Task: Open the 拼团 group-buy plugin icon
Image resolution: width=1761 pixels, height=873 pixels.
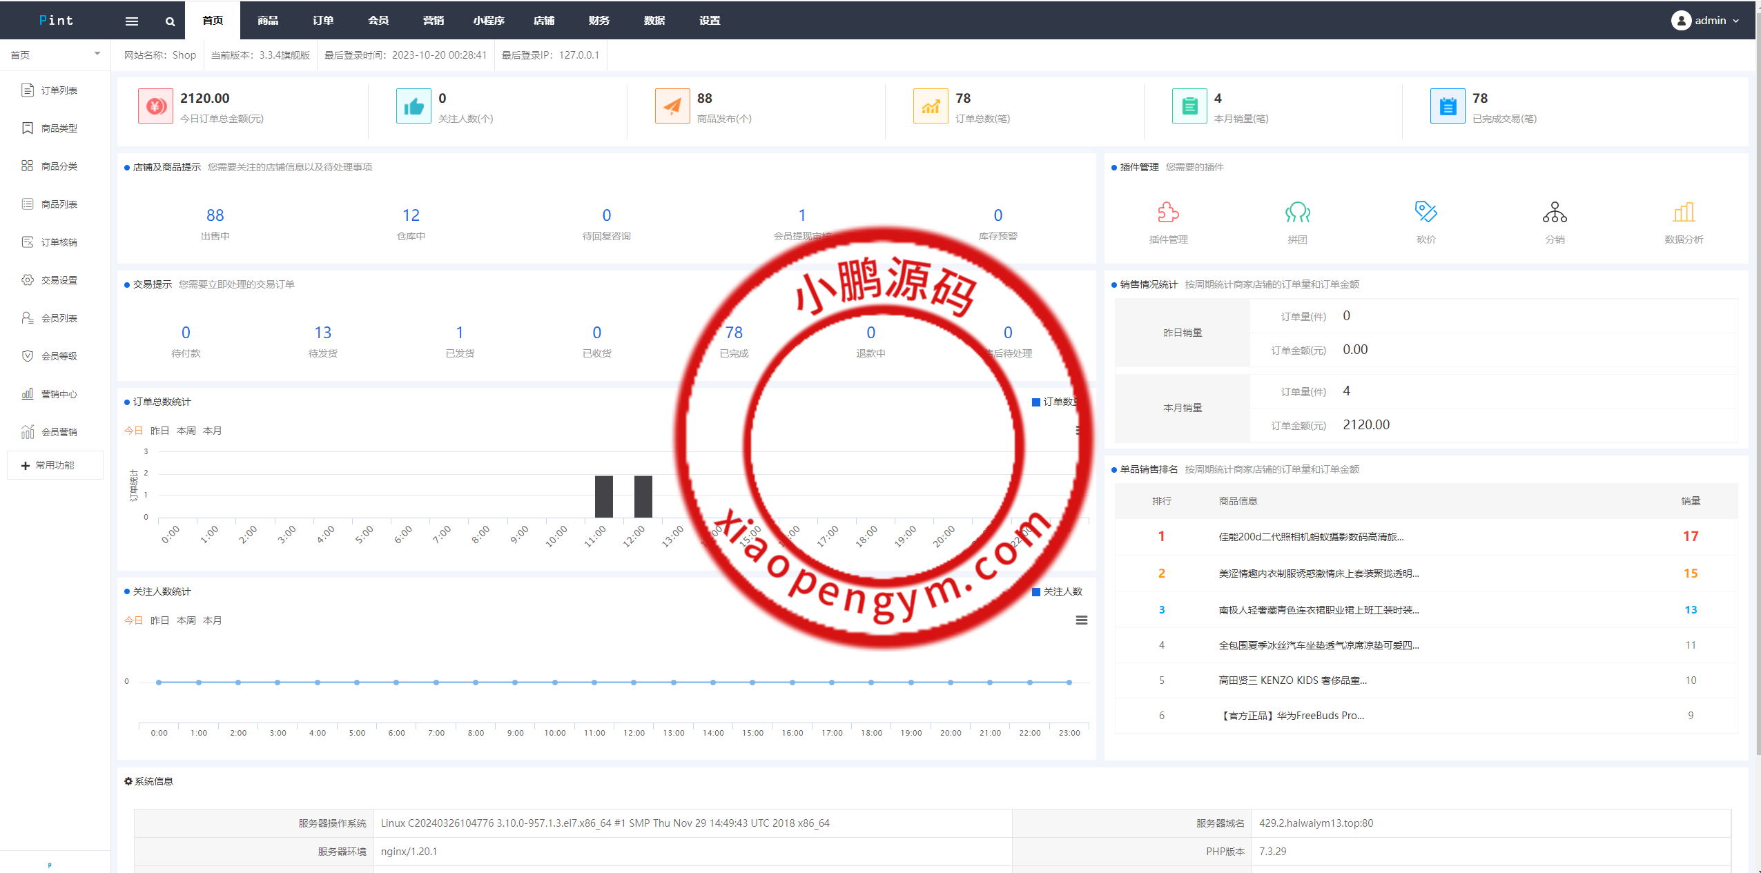Action: click(1297, 213)
